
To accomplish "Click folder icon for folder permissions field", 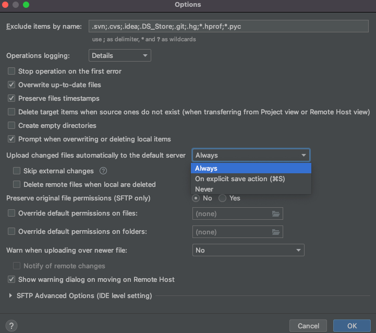I will pos(276,232).
